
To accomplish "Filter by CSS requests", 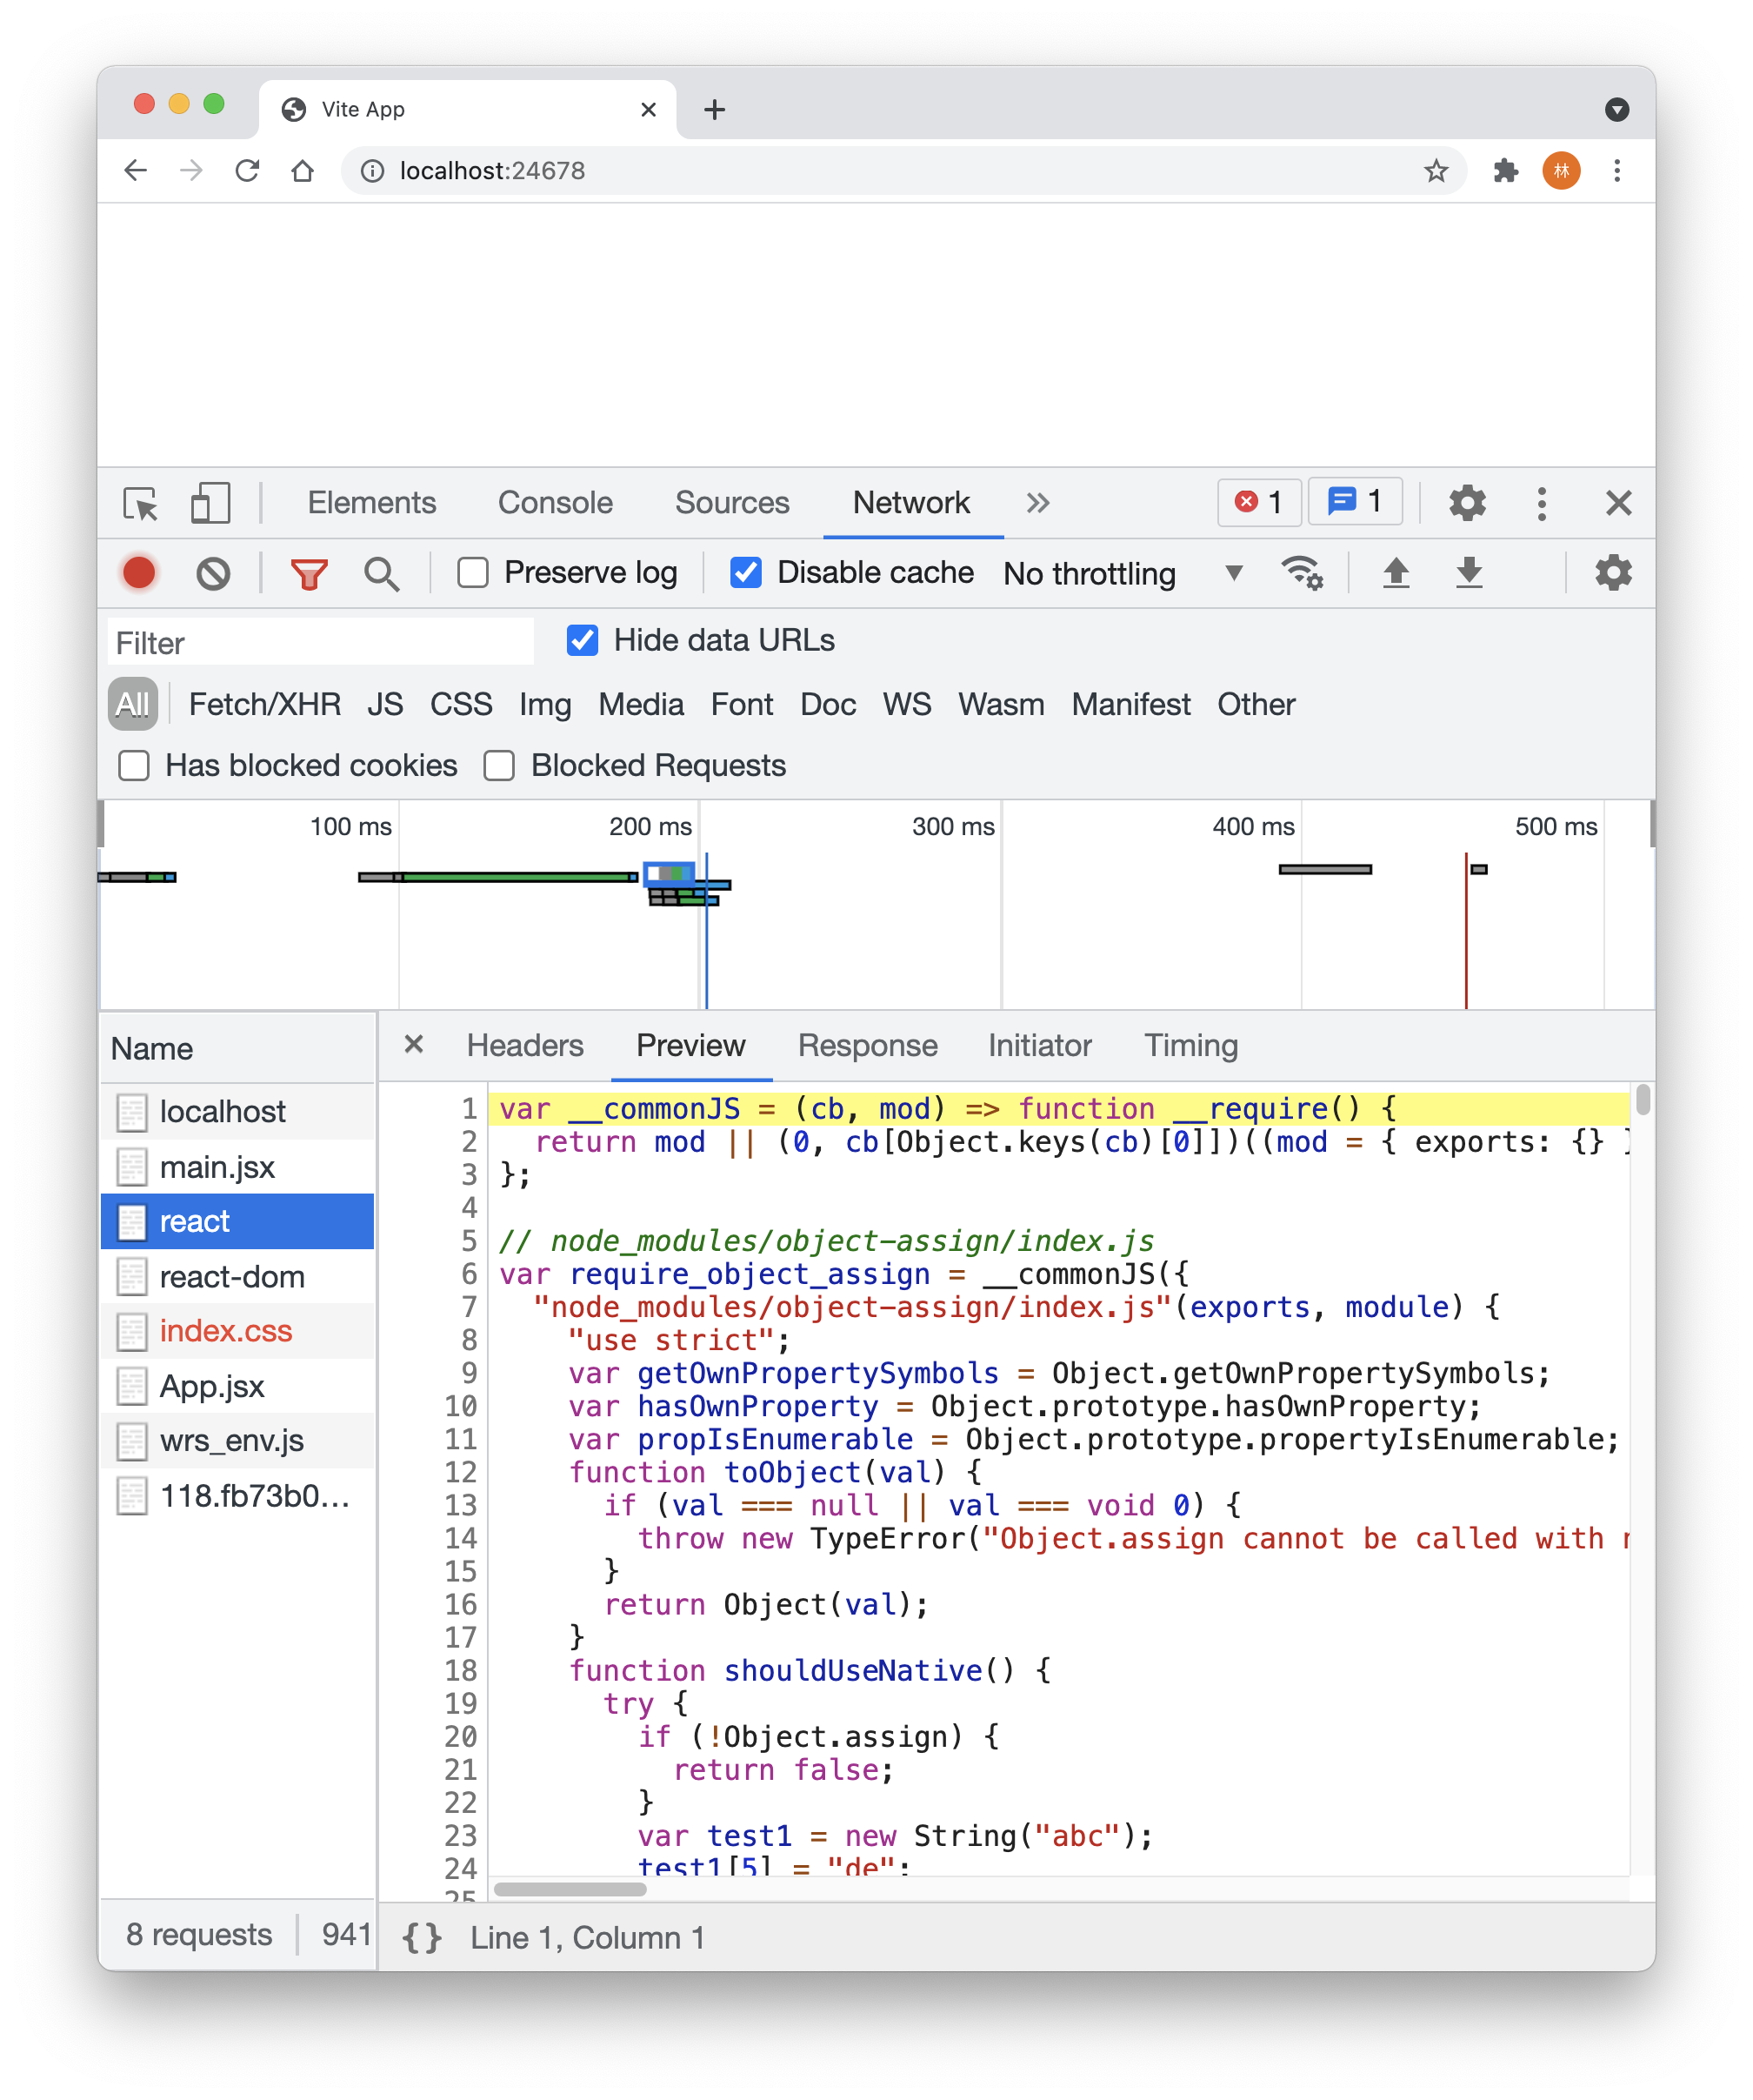I will (x=461, y=705).
